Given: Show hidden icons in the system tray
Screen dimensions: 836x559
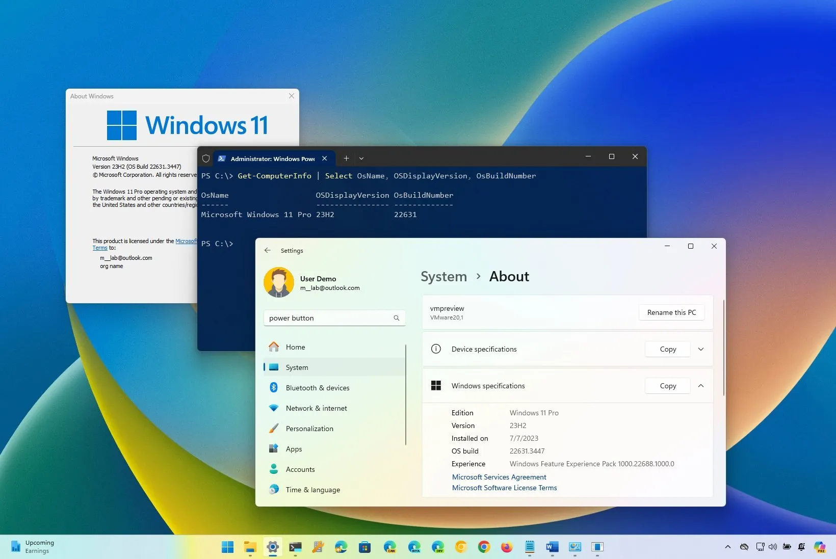Looking at the screenshot, I should click(727, 547).
